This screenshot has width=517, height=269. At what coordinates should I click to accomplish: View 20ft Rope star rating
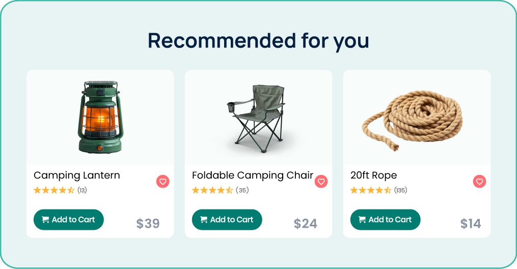click(x=371, y=190)
